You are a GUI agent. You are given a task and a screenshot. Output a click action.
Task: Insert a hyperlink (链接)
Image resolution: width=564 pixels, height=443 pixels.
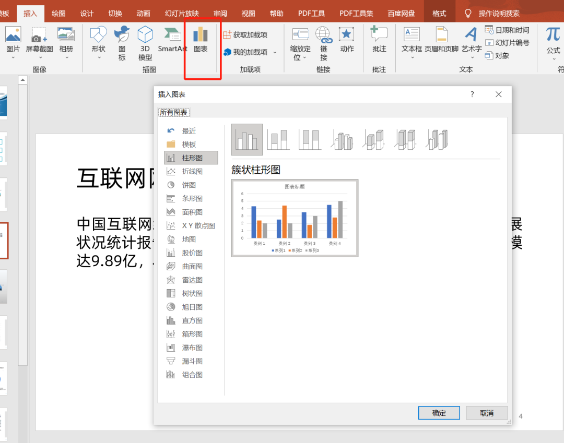pos(323,43)
